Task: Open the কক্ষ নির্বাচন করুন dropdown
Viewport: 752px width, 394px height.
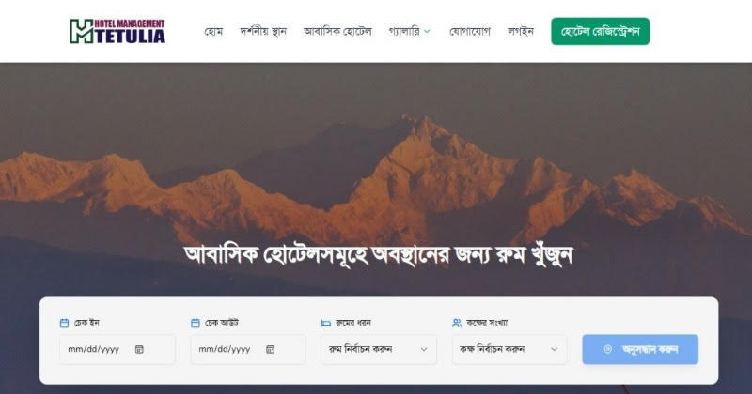Action: point(509,349)
